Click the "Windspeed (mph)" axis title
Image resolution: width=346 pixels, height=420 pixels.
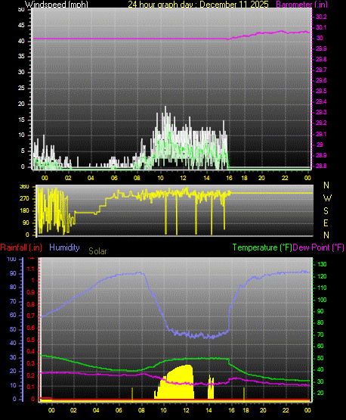point(57,5)
